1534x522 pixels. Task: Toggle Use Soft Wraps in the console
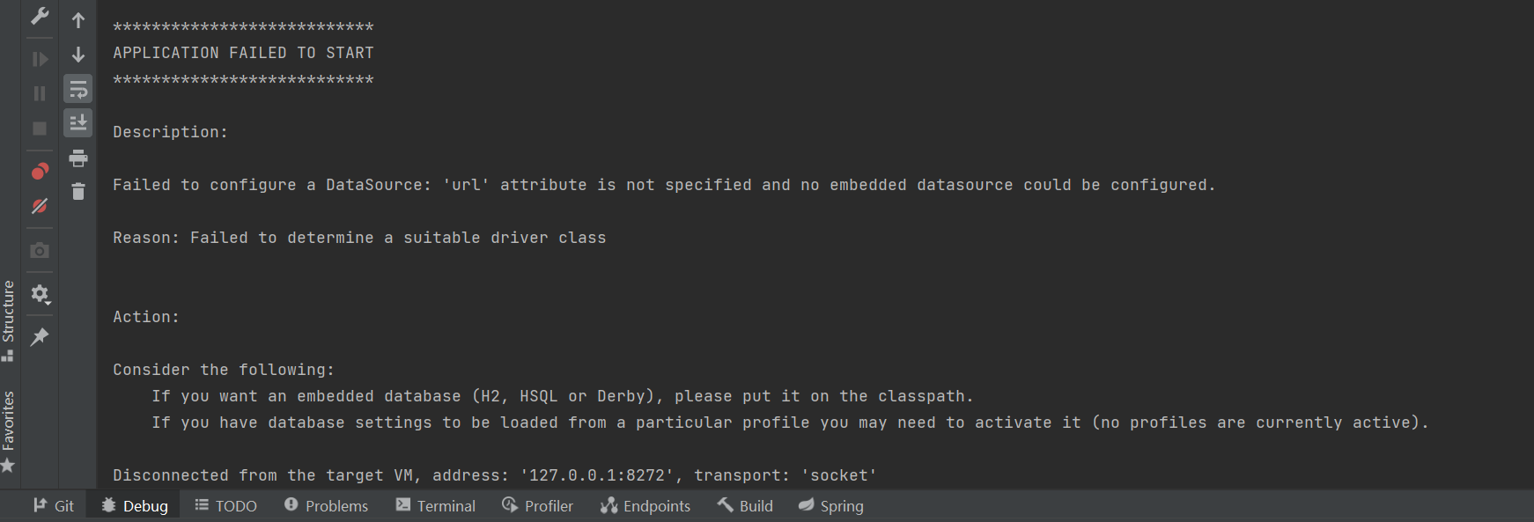pos(77,89)
